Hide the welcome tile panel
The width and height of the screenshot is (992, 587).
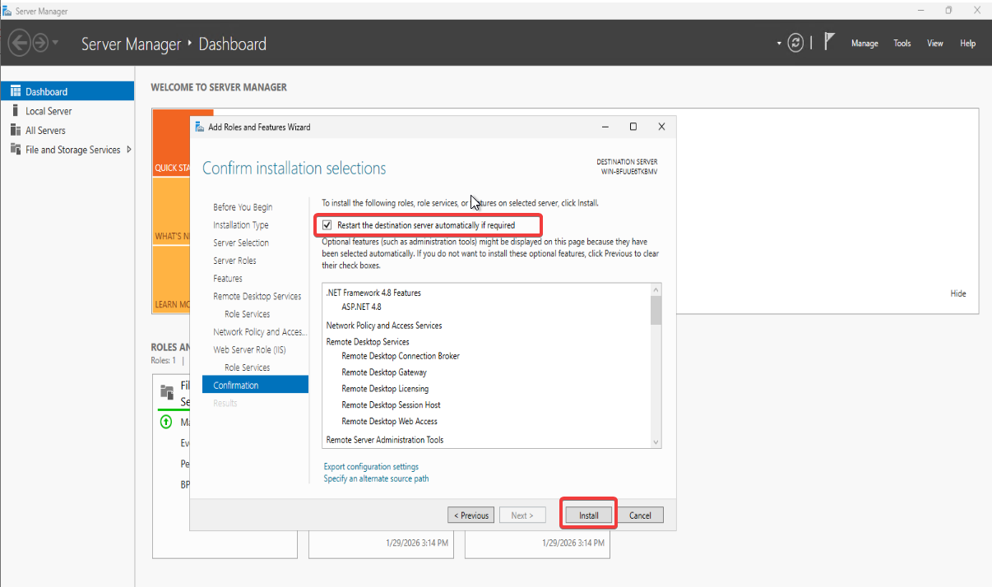pos(958,293)
